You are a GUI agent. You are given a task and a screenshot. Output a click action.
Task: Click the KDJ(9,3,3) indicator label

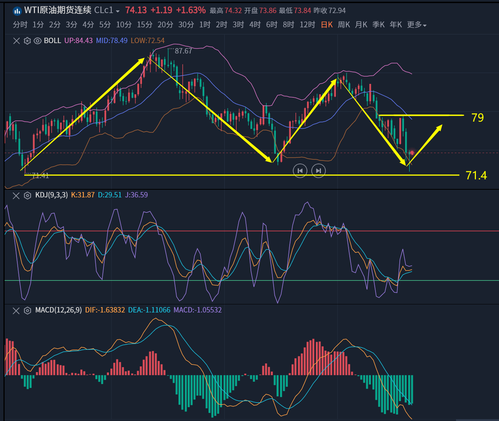tap(52, 195)
